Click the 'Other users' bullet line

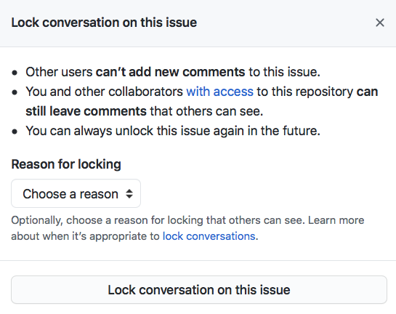(173, 72)
